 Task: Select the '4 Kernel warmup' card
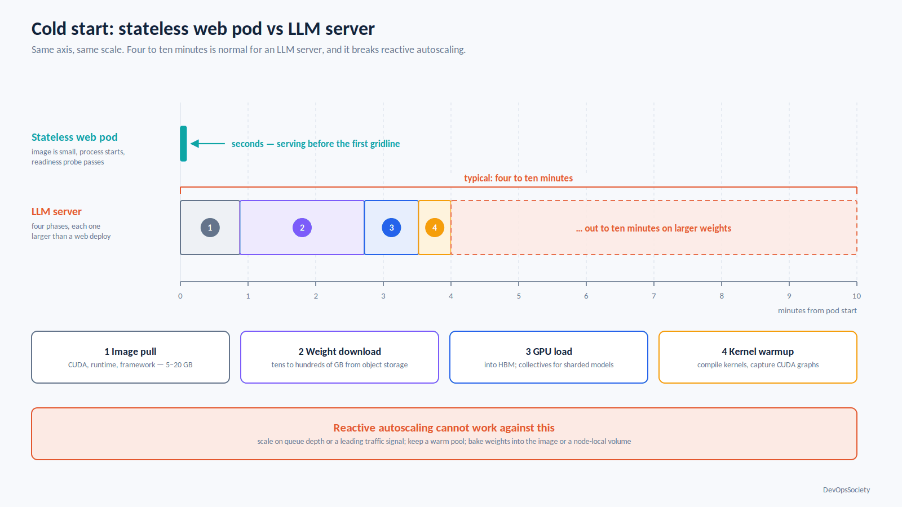pyautogui.click(x=758, y=357)
